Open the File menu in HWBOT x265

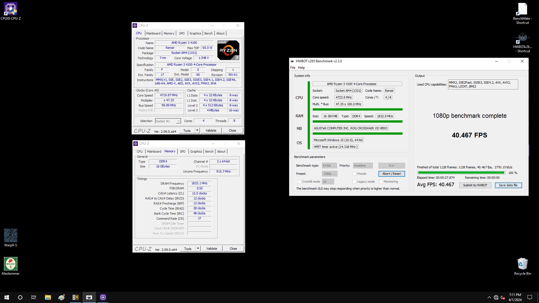pyautogui.click(x=293, y=68)
